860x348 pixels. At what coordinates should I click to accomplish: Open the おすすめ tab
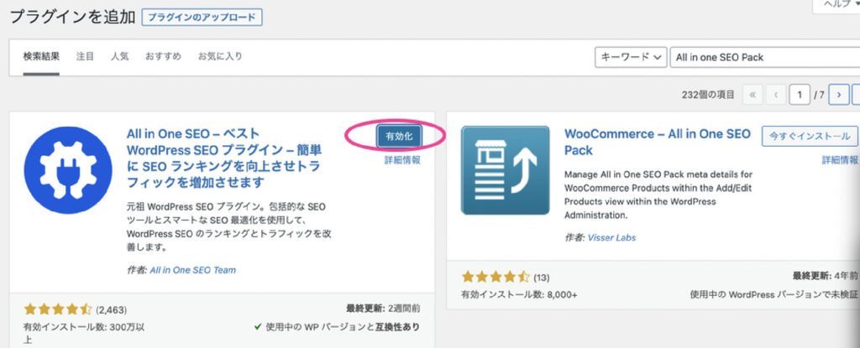click(163, 56)
